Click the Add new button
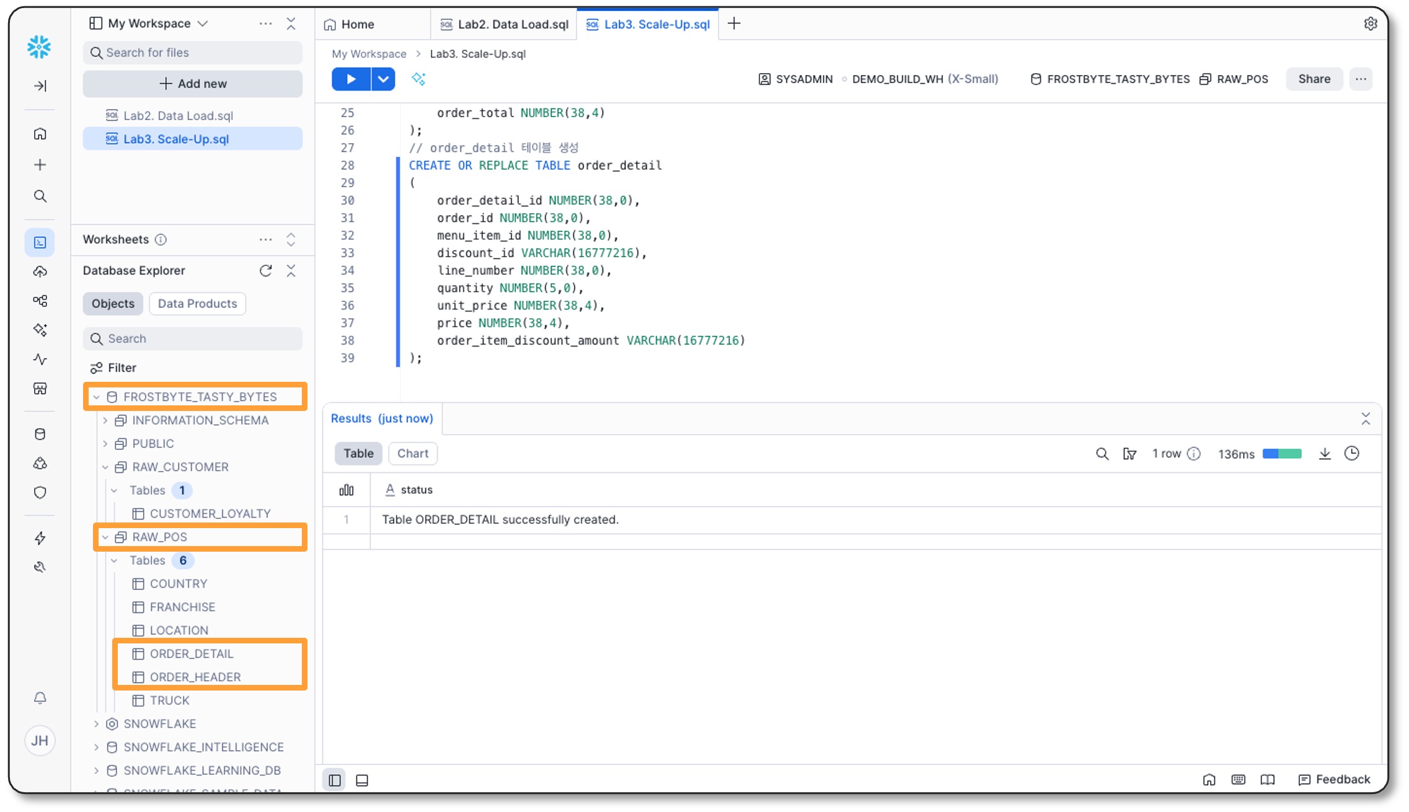This screenshot has width=1409, height=812. pos(193,84)
